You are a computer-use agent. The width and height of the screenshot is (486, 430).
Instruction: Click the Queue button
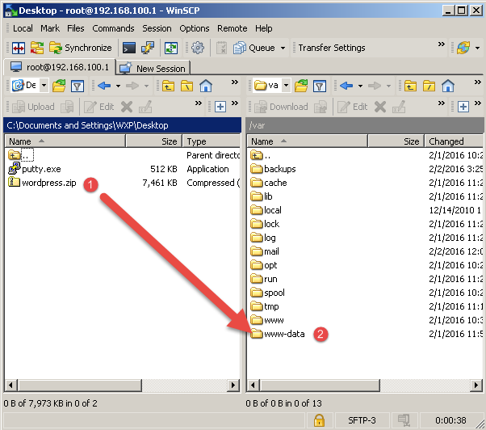pyautogui.click(x=254, y=48)
